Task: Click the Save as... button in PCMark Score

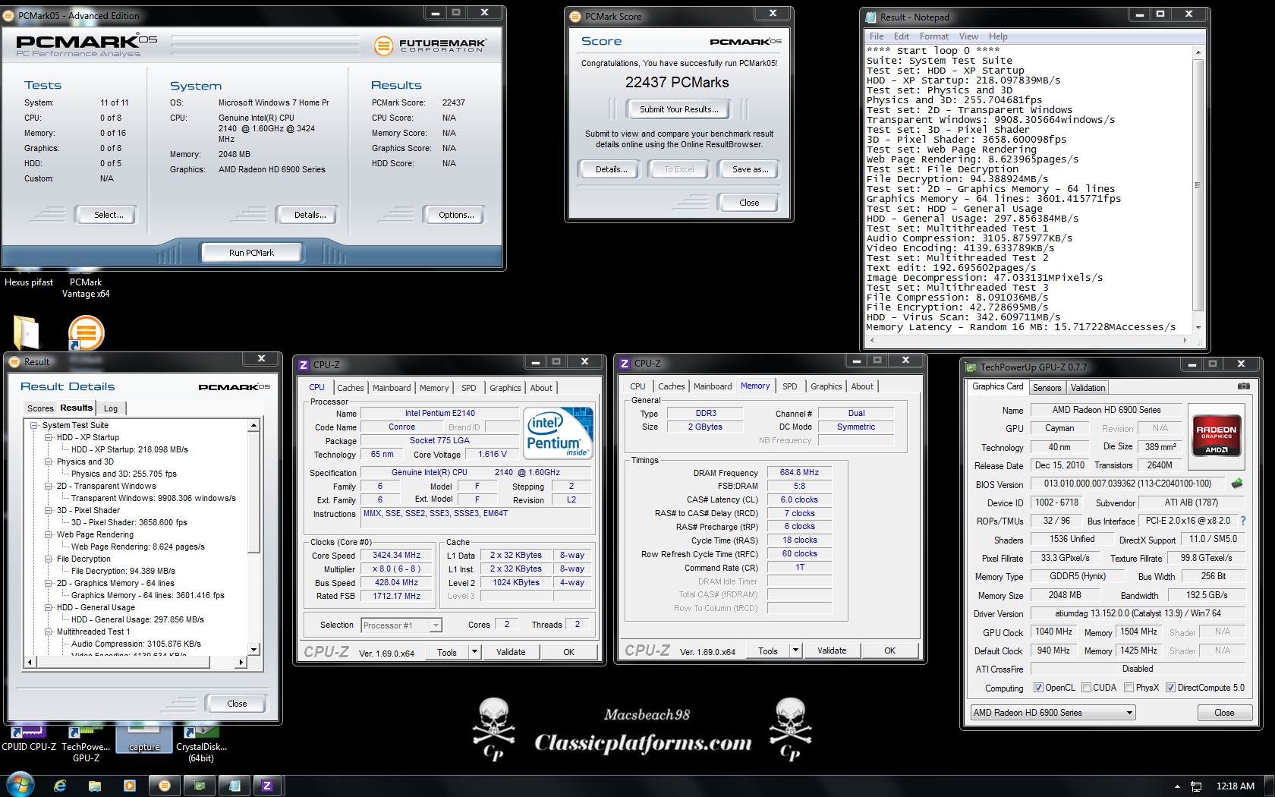Action: tap(750, 169)
